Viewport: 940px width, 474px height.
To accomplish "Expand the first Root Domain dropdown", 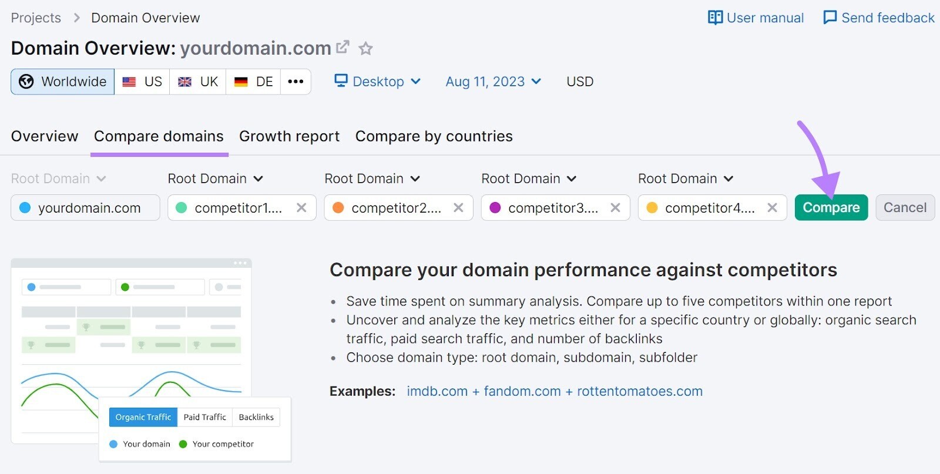I will [x=59, y=178].
